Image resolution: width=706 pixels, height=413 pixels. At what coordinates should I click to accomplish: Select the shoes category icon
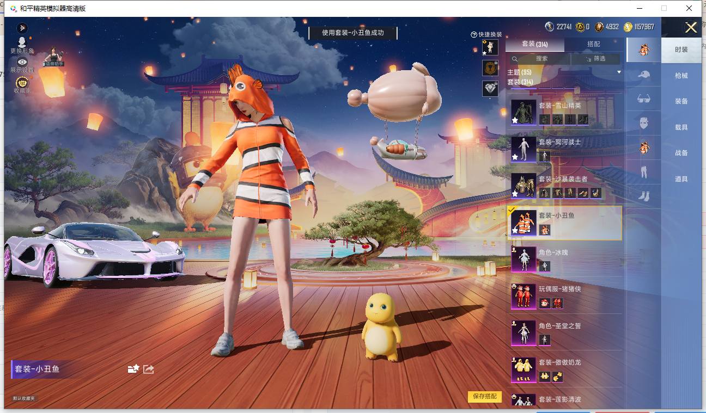point(644,196)
